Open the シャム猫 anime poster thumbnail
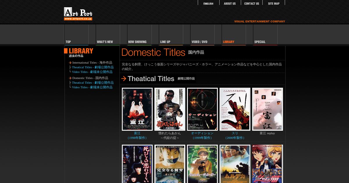 [268, 164]
